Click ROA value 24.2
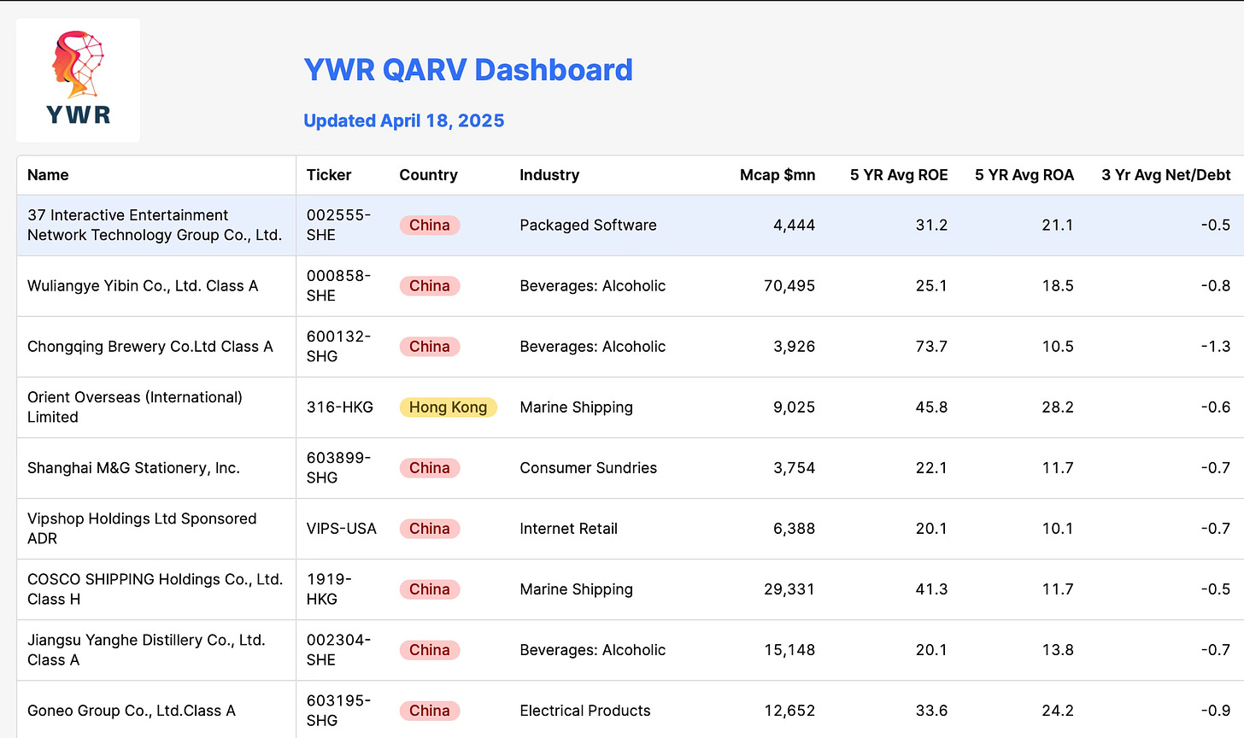Viewport: 1244px width, 738px height. [1058, 711]
